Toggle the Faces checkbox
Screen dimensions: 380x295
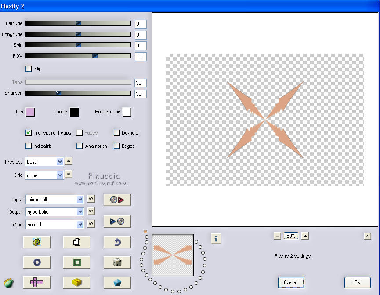[x=80, y=133]
